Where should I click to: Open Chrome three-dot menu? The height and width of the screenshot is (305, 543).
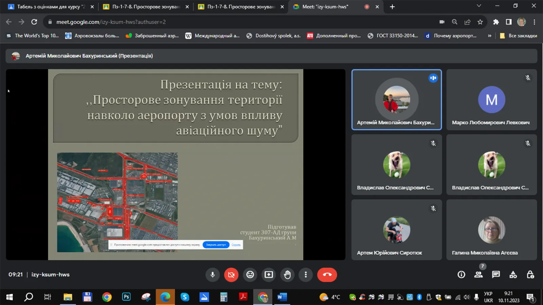click(x=535, y=22)
